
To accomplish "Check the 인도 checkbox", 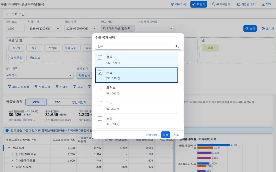I will tap(100, 103).
